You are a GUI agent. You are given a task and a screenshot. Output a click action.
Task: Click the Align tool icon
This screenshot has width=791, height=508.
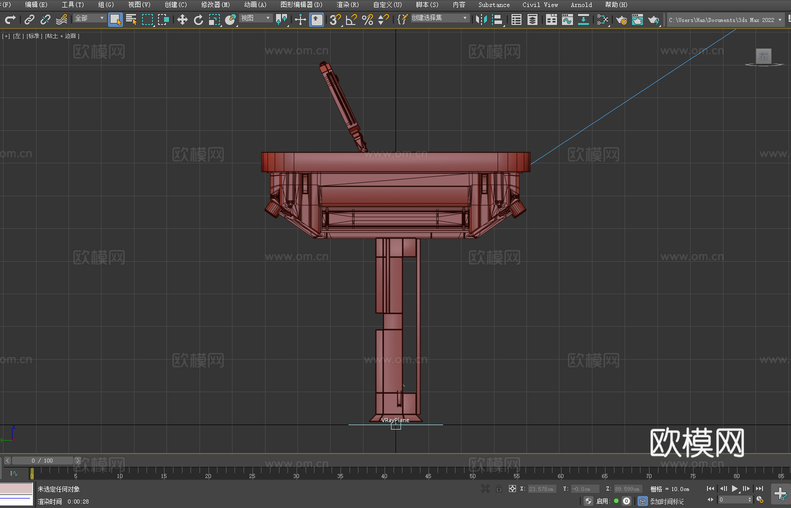tap(497, 19)
